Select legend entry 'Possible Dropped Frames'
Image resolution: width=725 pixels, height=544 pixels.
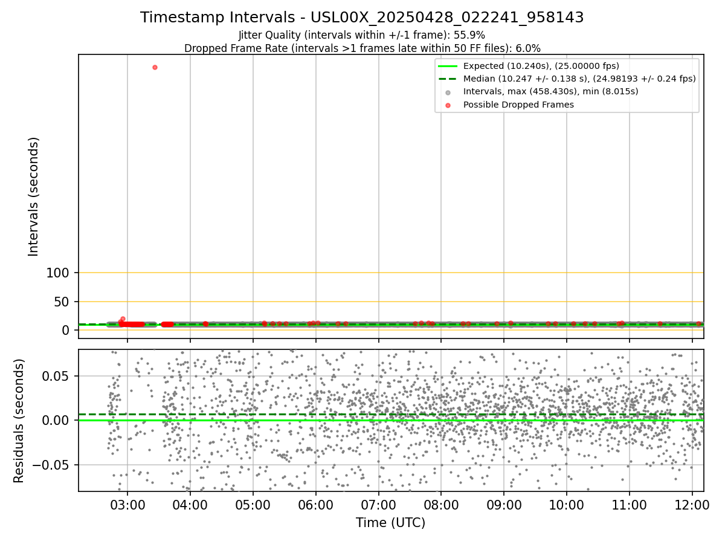518,105
